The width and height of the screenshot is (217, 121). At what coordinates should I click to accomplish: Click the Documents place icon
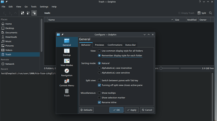(x=3, y=33)
